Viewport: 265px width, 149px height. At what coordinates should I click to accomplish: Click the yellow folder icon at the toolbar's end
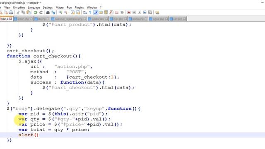[x=157, y=12]
